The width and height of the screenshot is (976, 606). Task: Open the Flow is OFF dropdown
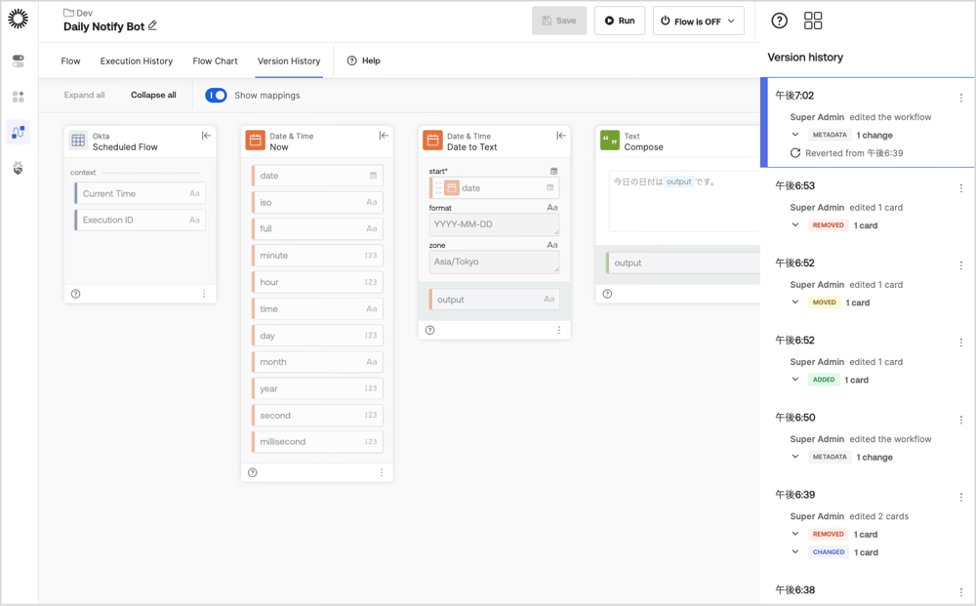tap(699, 21)
